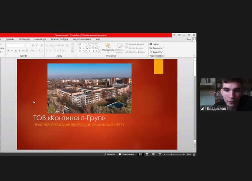Open the Контур фигуры shape outline menu
This screenshot has width=252, height=181.
135,48
